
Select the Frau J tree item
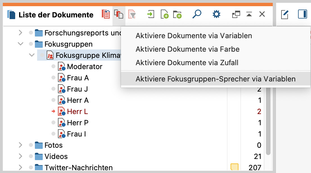tap(77, 89)
